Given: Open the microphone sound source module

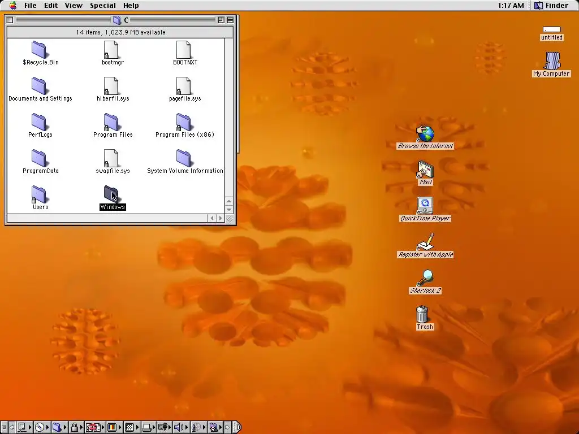Looking at the screenshot, I should point(198,427).
